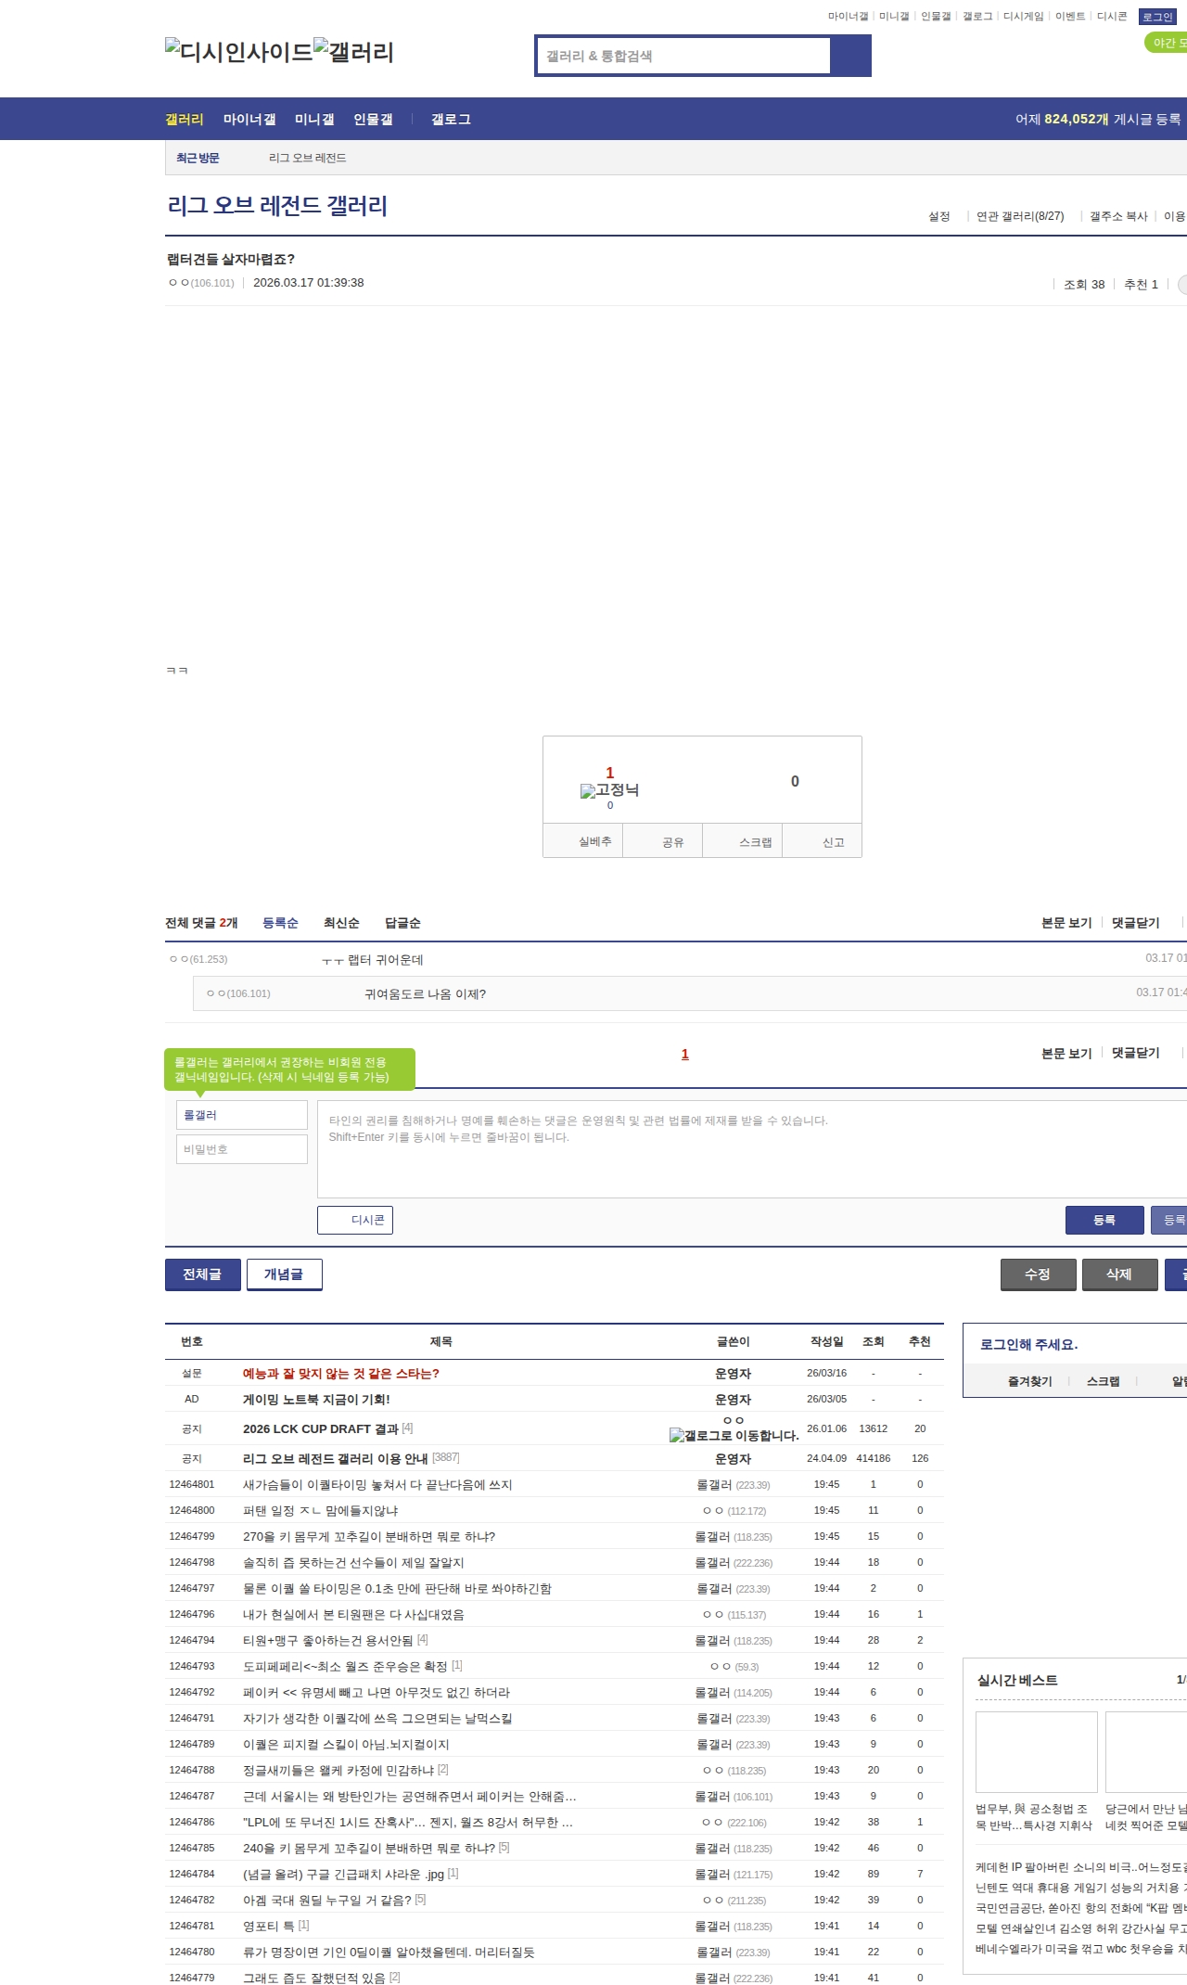This screenshot has width=1187, height=1985.
Task: Open post 티원+맹구 좋아하는건 용서안됨
Action: [328, 1641]
